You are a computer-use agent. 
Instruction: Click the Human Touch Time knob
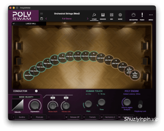pyautogui.click(x=101, y=102)
